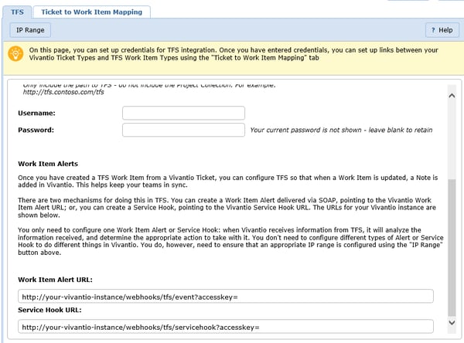Click the scrollbar down arrow

point(452,322)
